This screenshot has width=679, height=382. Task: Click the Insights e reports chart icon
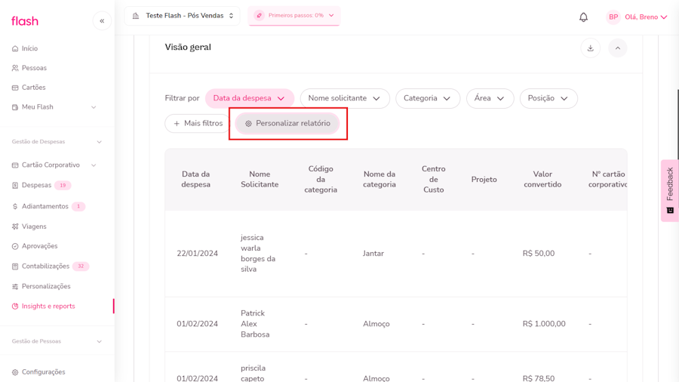[15, 307]
